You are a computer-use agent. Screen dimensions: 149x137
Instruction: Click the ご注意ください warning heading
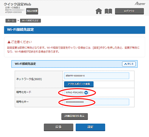[20, 42]
